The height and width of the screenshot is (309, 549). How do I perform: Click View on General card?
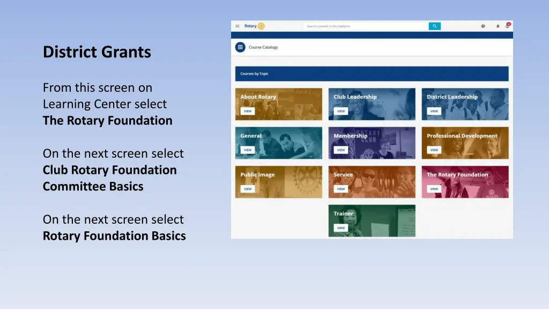[x=248, y=150]
